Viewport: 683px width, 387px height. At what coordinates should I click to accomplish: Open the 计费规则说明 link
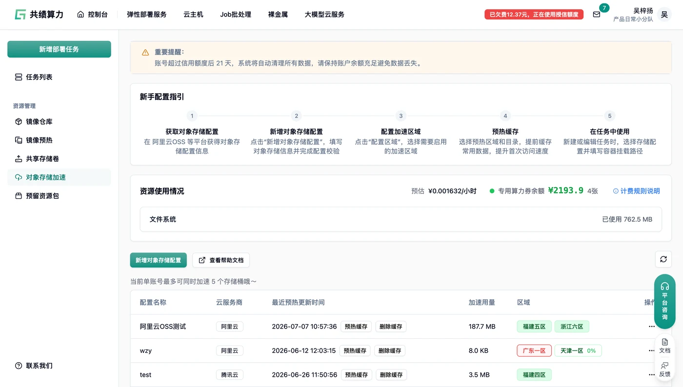click(x=636, y=191)
